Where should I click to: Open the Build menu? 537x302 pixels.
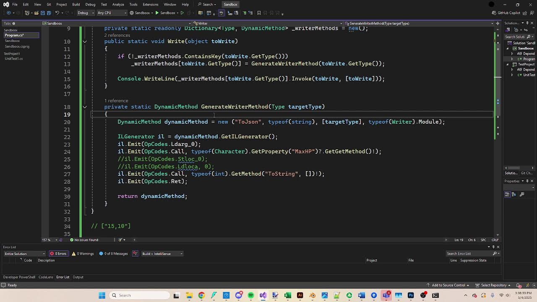click(76, 5)
